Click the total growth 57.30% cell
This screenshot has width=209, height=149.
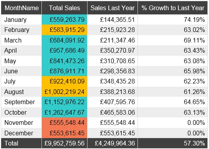click(x=173, y=143)
